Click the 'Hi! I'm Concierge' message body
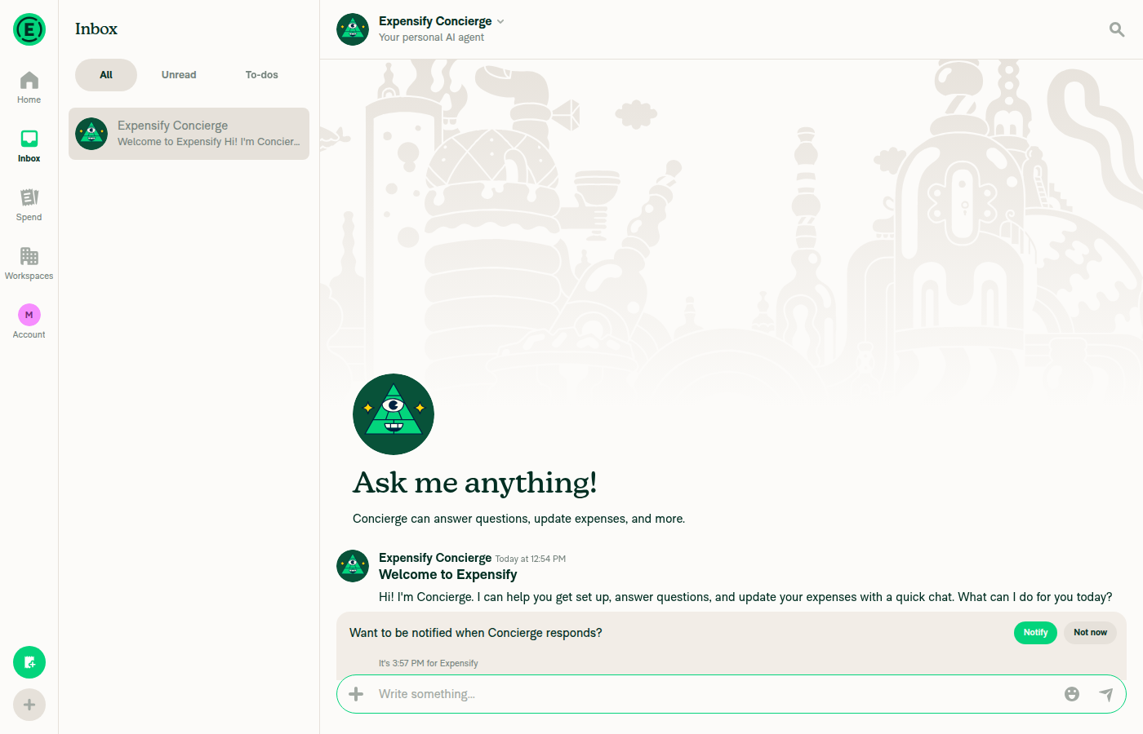Image resolution: width=1143 pixels, height=734 pixels. tap(745, 597)
